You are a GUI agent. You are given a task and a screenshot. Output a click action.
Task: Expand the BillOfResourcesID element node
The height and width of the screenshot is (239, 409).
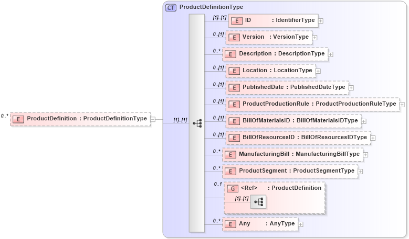click(373, 138)
